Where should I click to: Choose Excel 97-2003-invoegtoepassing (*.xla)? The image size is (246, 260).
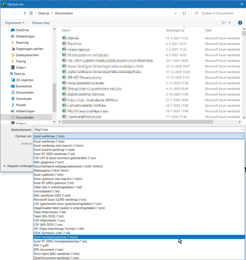coord(60,241)
